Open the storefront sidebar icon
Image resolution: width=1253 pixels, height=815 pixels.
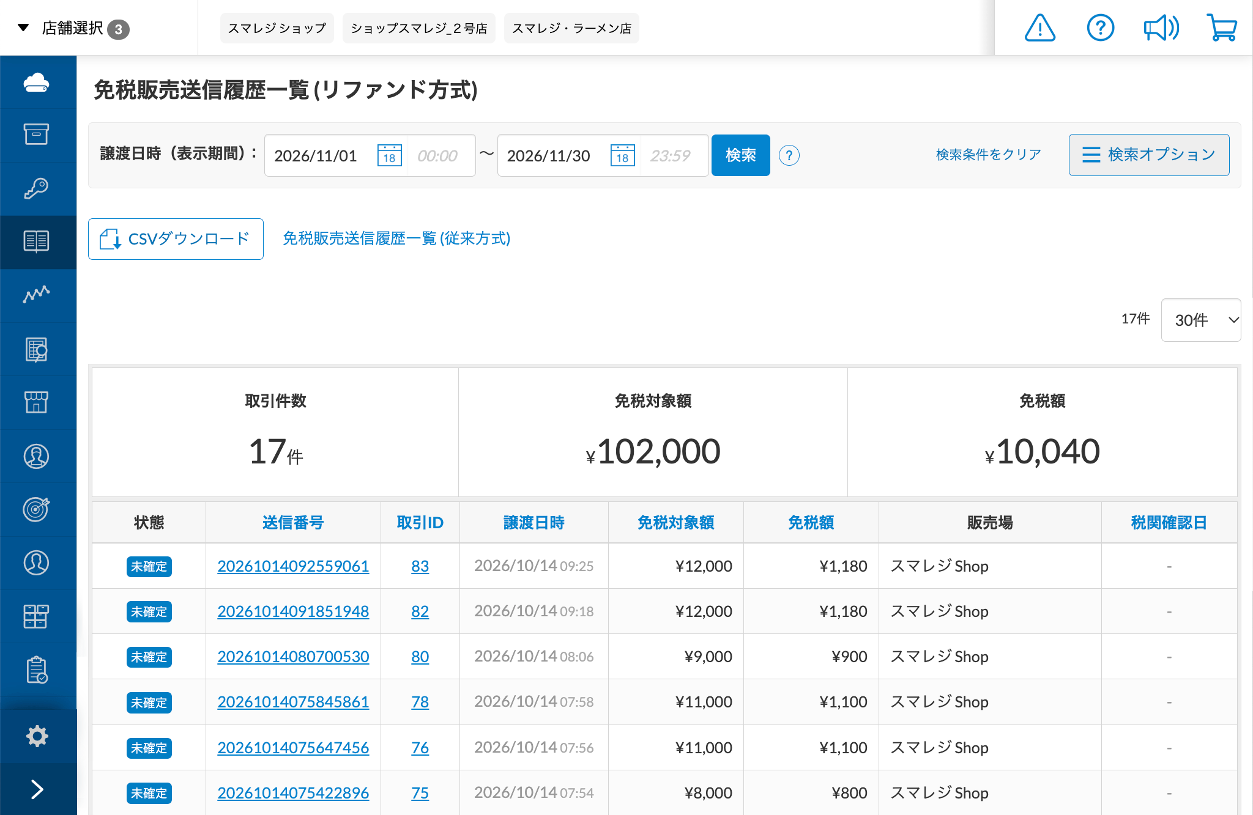point(37,402)
